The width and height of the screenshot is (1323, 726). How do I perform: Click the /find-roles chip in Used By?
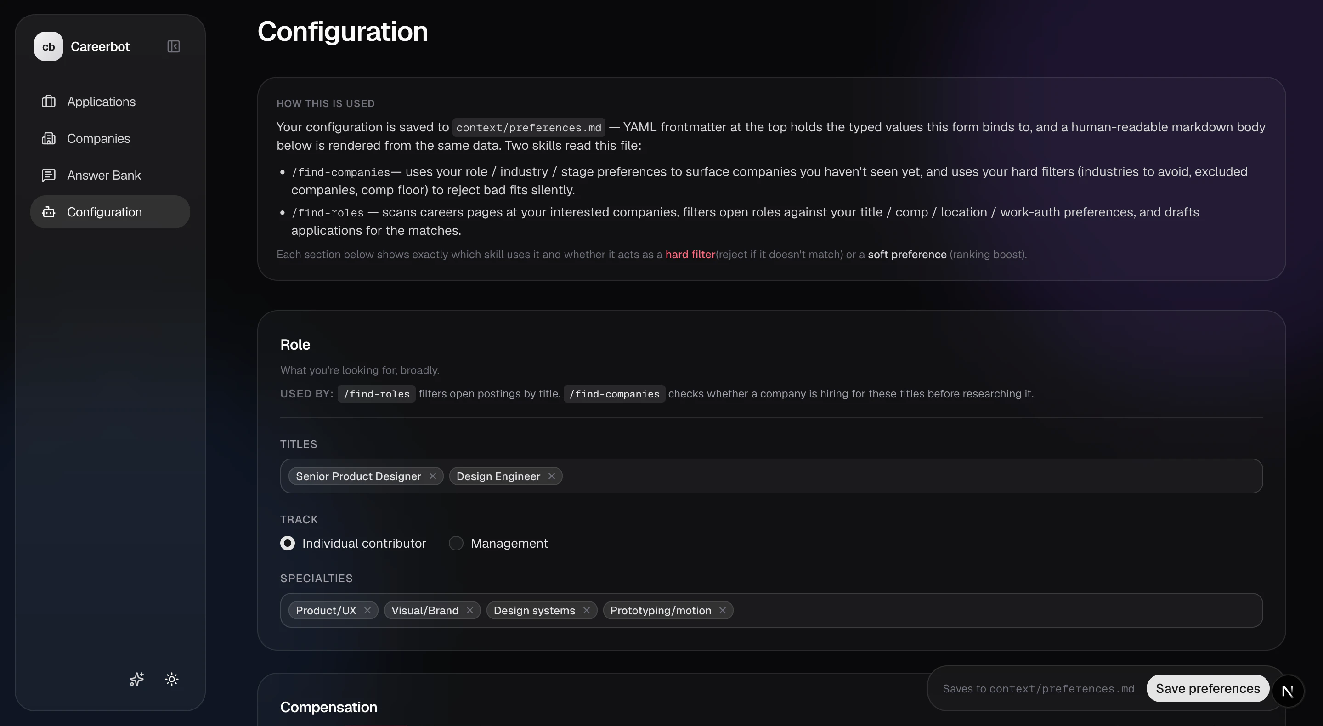pos(377,394)
